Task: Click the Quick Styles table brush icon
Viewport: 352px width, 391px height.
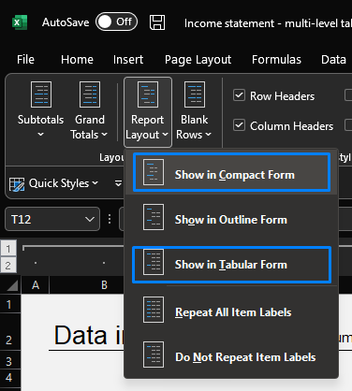Action: (x=17, y=184)
